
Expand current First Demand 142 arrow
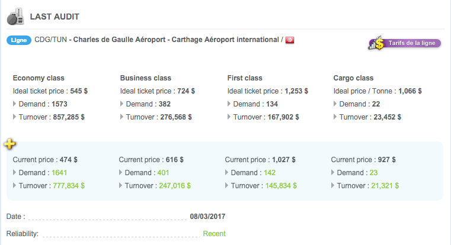point(226,172)
